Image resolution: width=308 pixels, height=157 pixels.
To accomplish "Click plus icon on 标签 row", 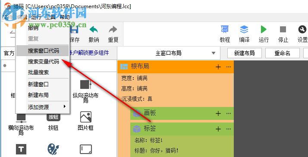I will pos(218,129).
